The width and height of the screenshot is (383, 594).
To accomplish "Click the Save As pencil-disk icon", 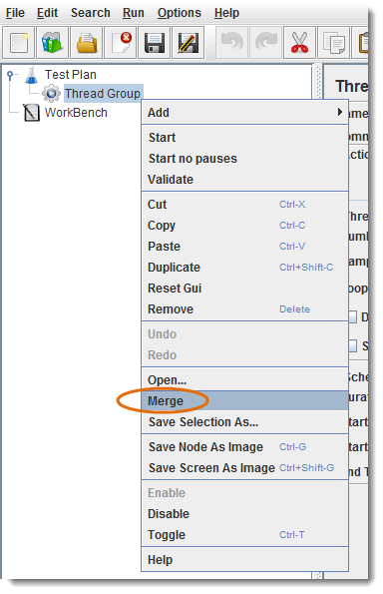I will (x=189, y=42).
